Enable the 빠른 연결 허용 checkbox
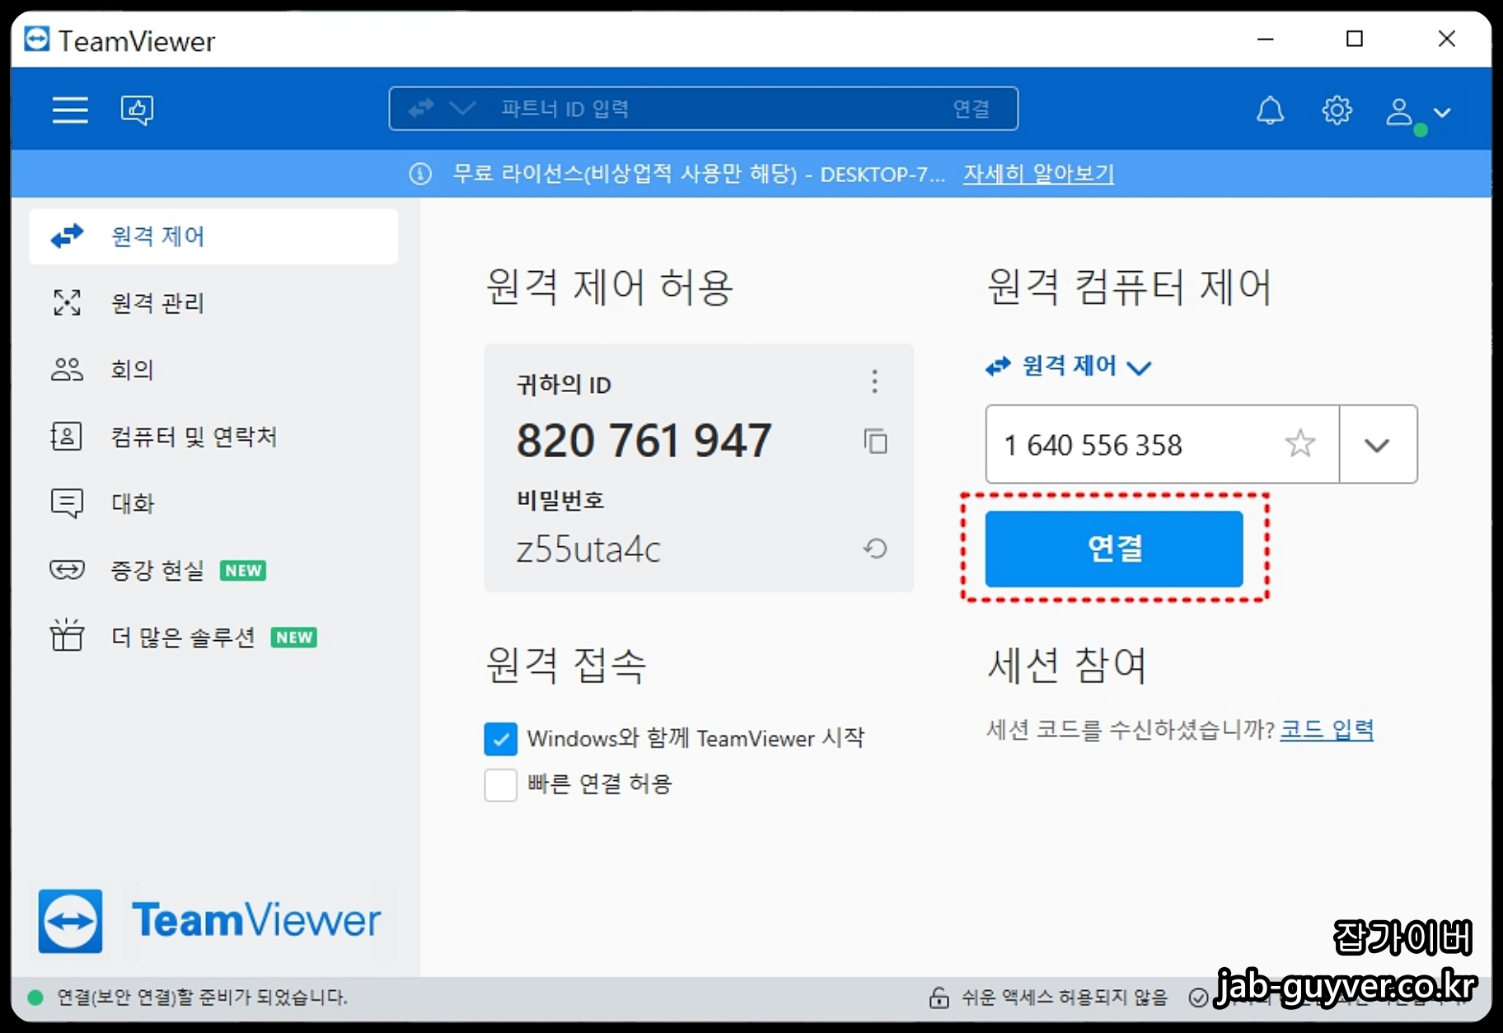This screenshot has width=1503, height=1033. pos(500,785)
